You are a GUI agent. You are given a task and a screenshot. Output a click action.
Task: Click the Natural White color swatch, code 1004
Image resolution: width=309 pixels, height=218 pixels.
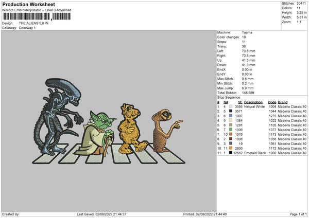(231, 106)
